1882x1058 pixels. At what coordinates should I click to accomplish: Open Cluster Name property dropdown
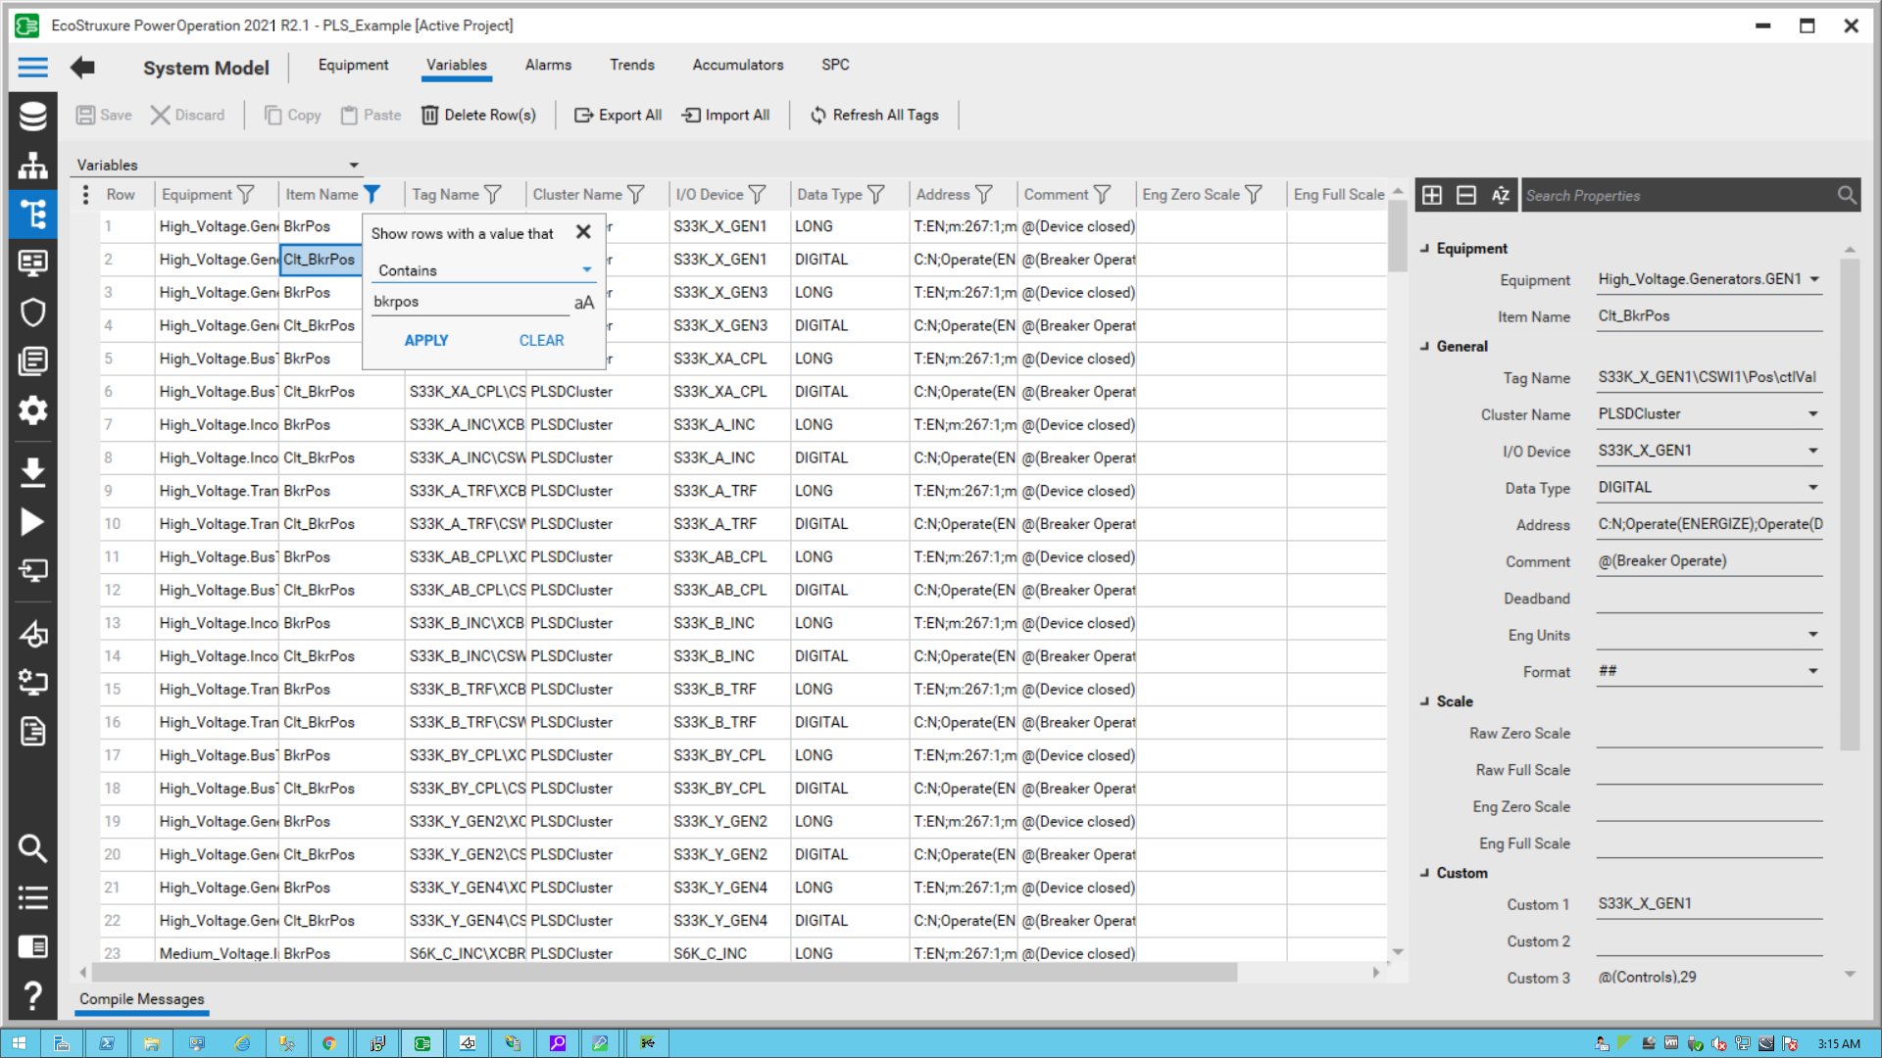click(1813, 414)
